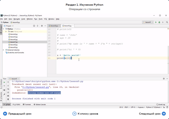Toggle the Project tool window tab
Viewport: 169px width, 119px height.
pyautogui.click(x=1, y=28)
